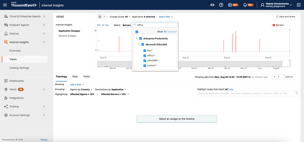This screenshot has height=142, width=304.
Task: Toggle the select-all checkbox in filter
Action: (137, 32)
